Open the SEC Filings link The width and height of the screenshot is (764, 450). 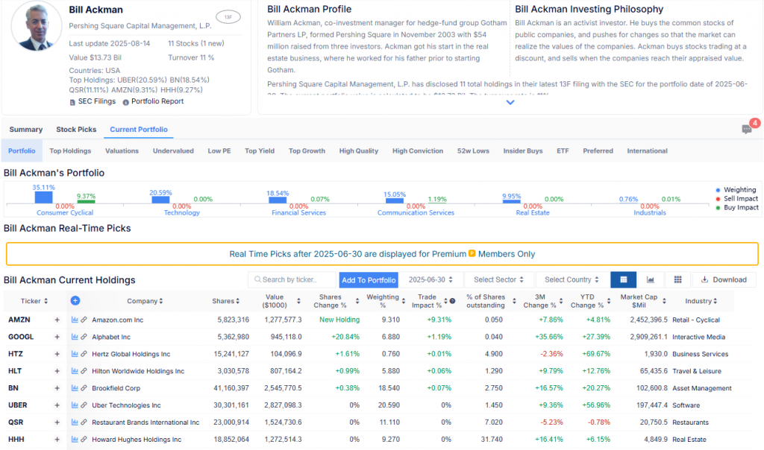(x=92, y=101)
